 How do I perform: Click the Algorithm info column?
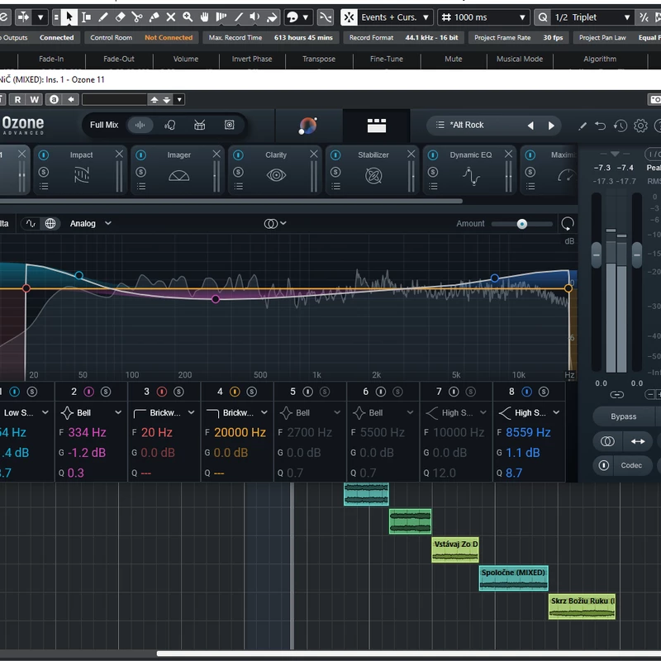click(600, 59)
